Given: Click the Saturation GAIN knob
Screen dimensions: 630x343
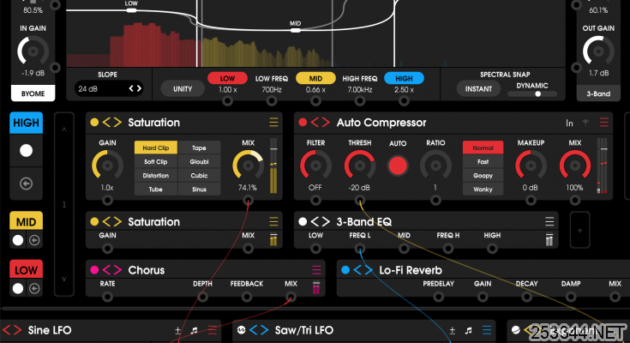Looking at the screenshot, I should [x=107, y=165].
